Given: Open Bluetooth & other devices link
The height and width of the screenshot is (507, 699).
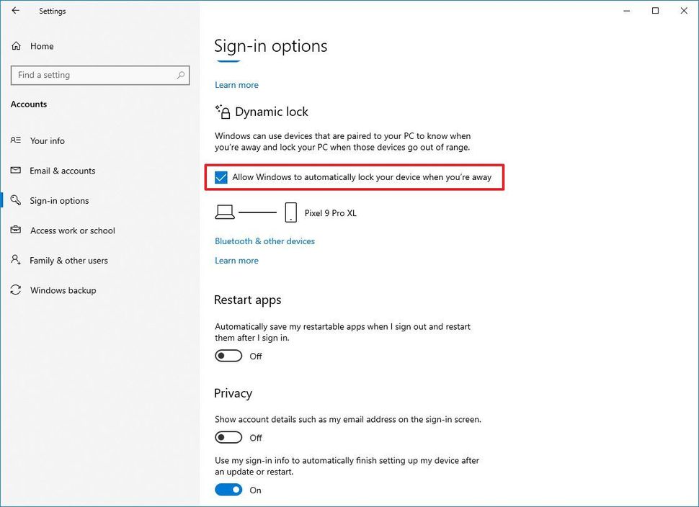Looking at the screenshot, I should pos(264,241).
